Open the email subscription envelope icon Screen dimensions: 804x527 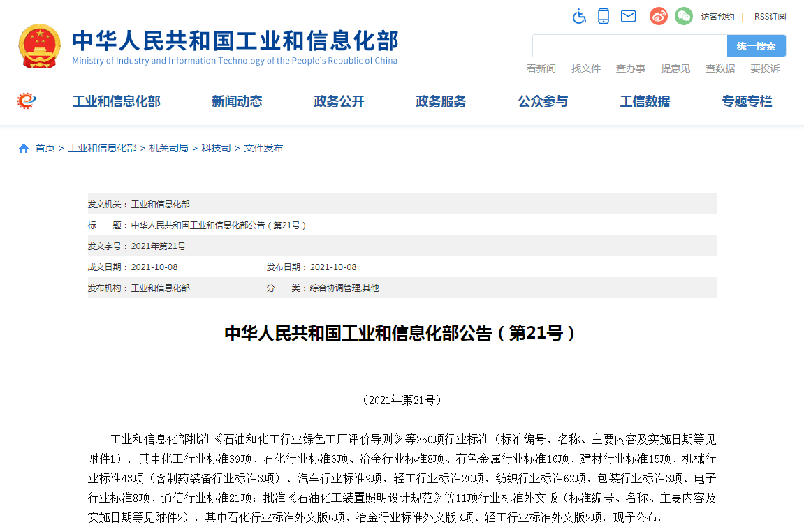(628, 15)
